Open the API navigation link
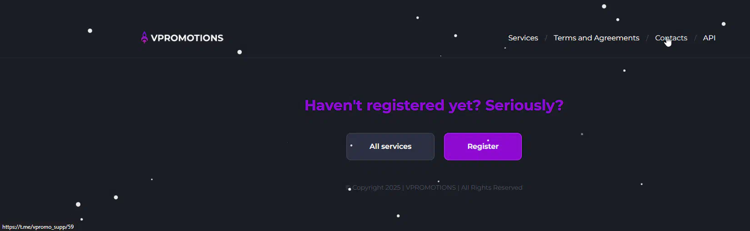750x231 pixels. pyautogui.click(x=709, y=38)
